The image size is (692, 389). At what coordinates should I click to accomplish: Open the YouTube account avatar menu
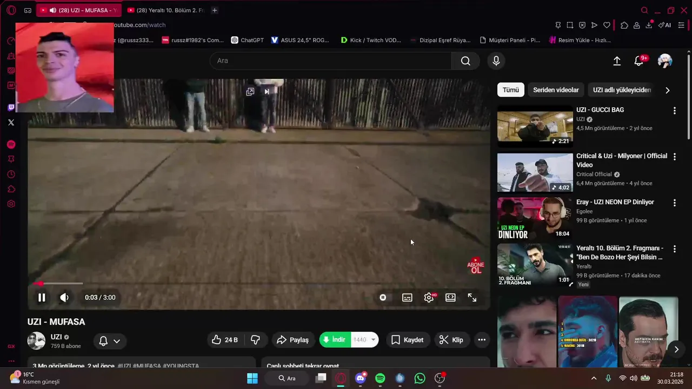[664, 61]
